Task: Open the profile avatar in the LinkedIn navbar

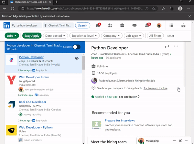Action: tap(159, 25)
